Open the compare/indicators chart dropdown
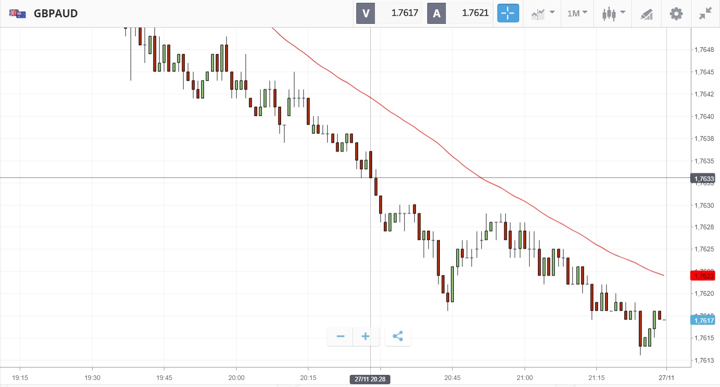720x387 pixels. pos(542,14)
